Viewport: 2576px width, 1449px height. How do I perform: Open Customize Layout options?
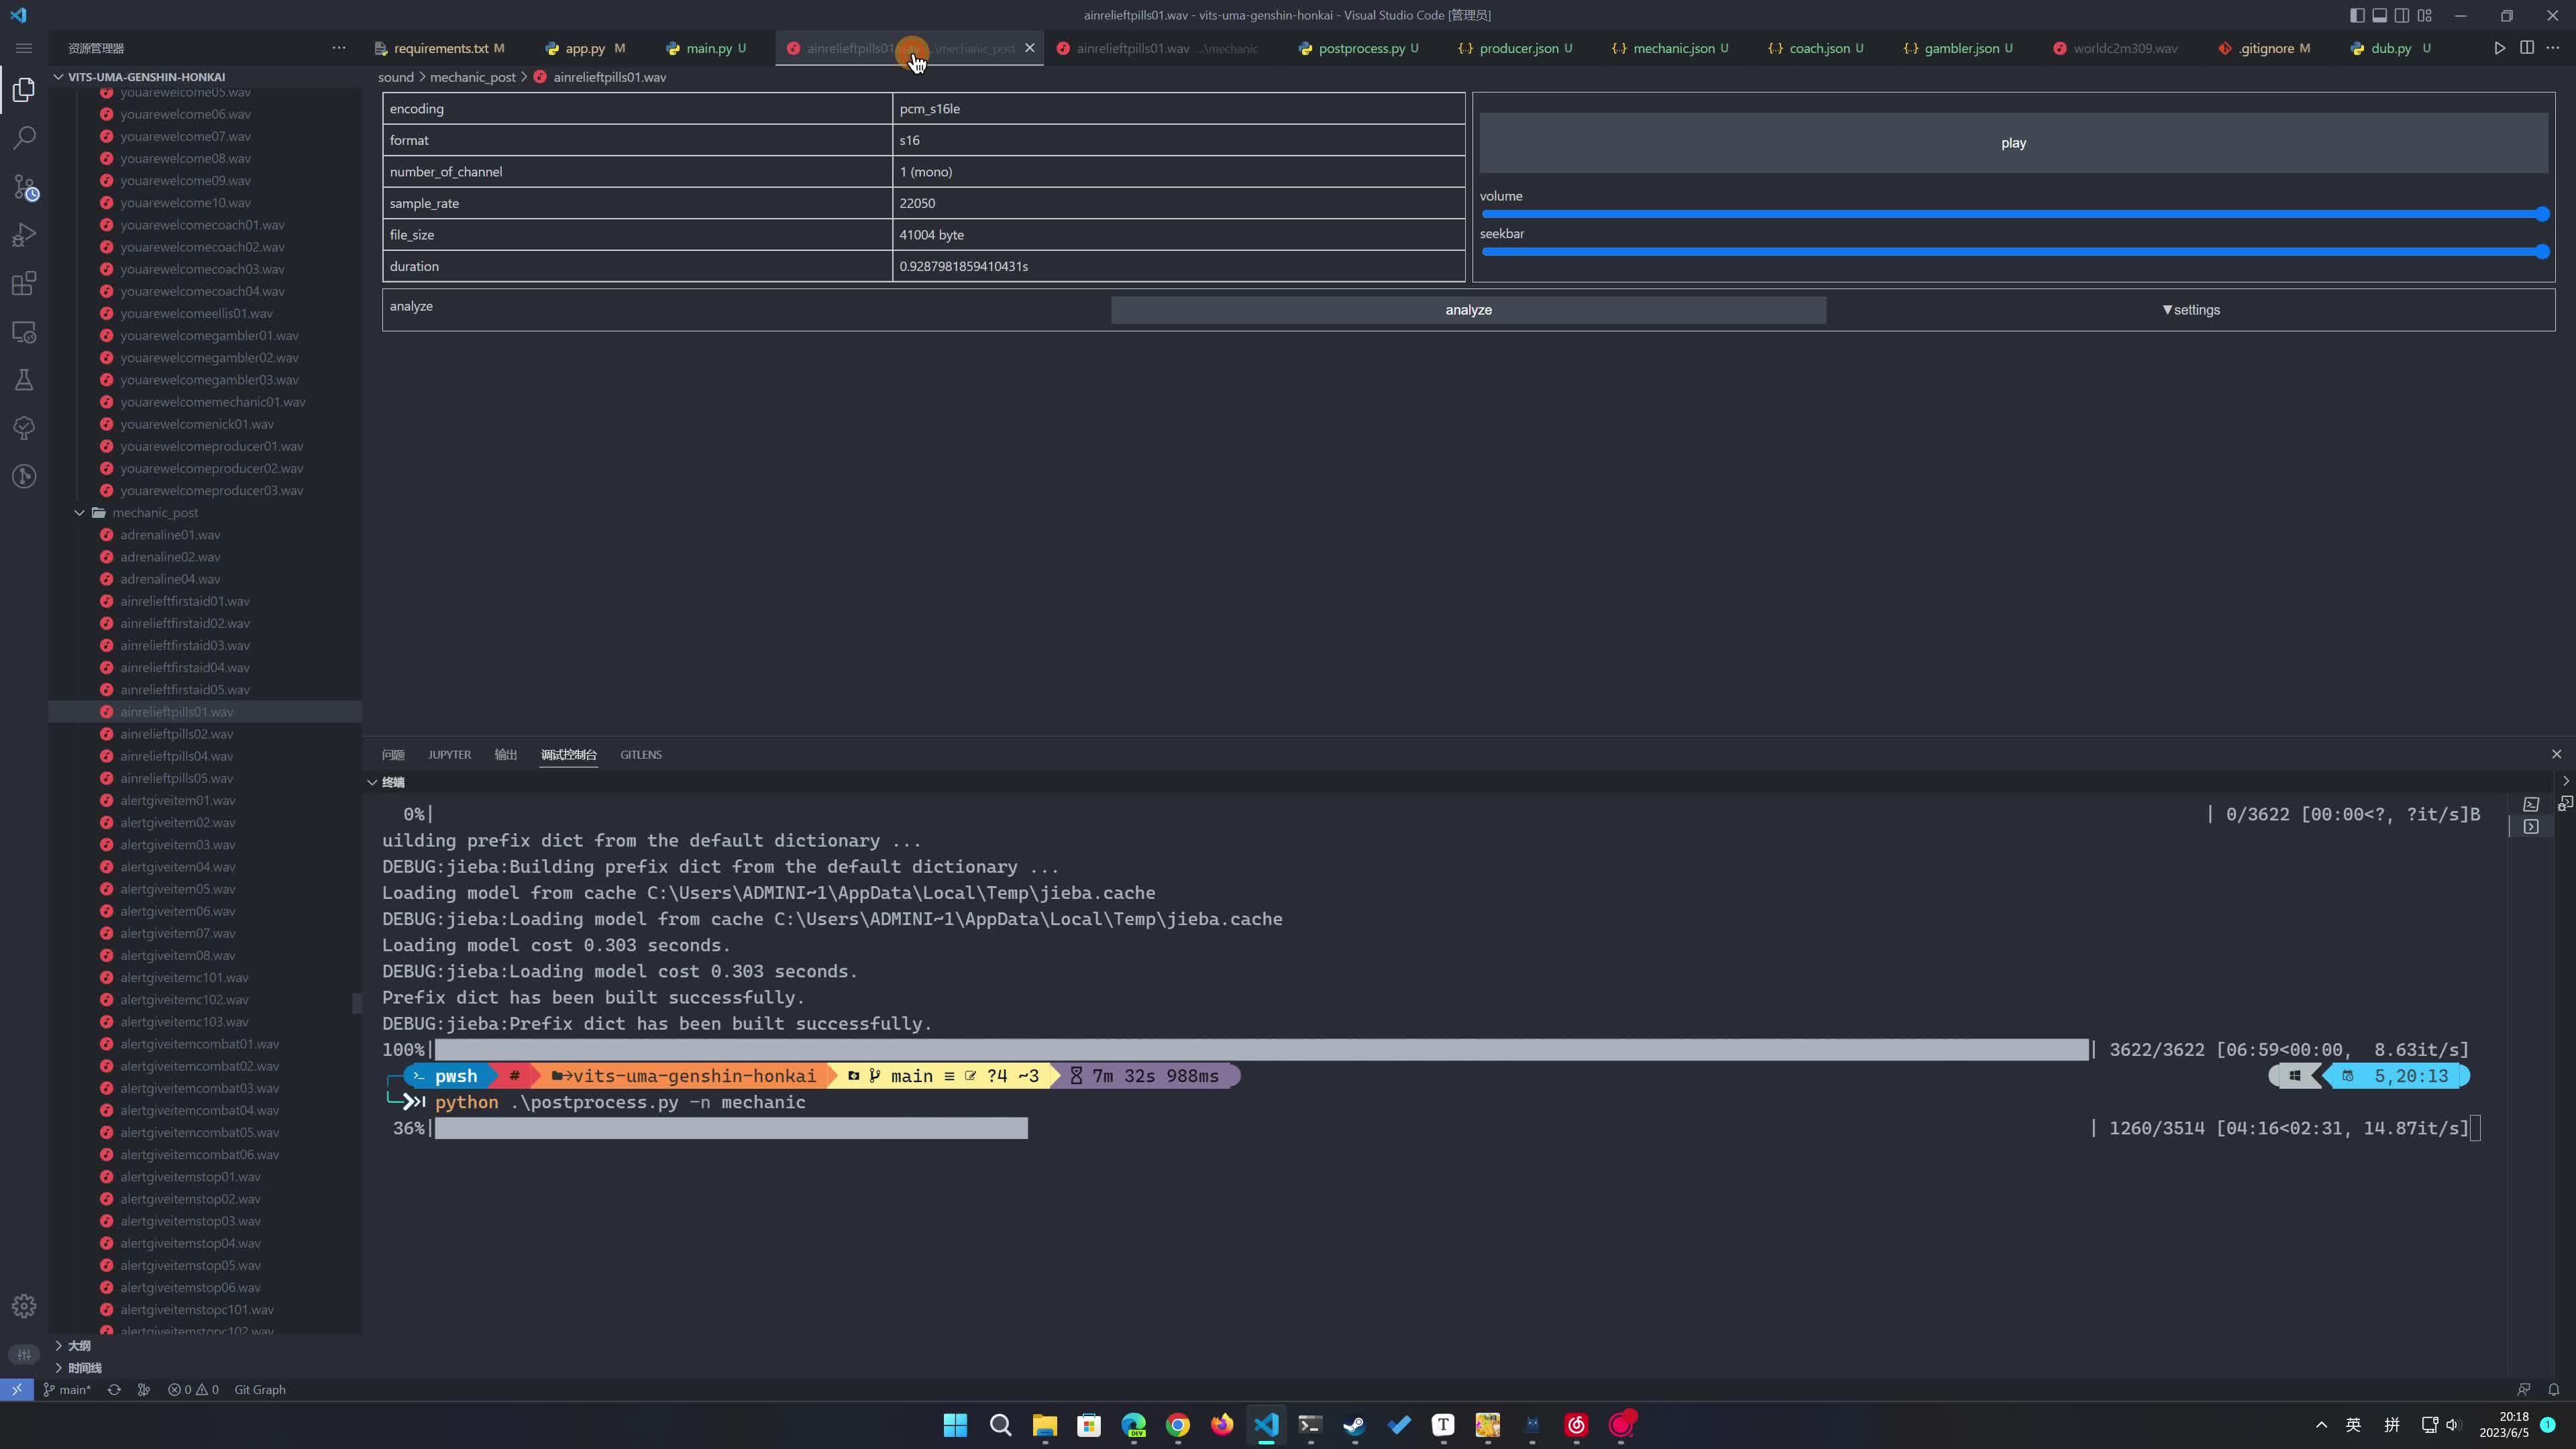pos(2425,15)
